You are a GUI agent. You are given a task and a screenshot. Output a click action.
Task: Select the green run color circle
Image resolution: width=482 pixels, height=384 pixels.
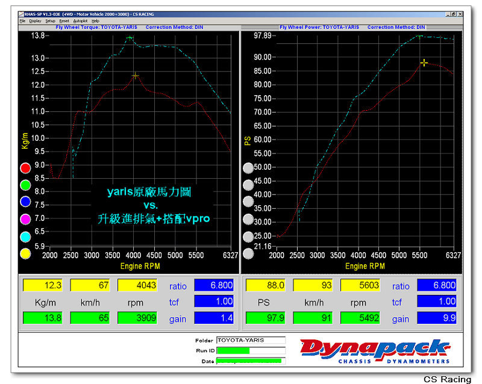click(25, 185)
